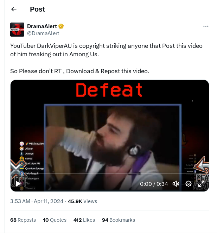Screen dimensions: 217x233
Task: Open the three-dot more options menu
Action: coord(206,26)
